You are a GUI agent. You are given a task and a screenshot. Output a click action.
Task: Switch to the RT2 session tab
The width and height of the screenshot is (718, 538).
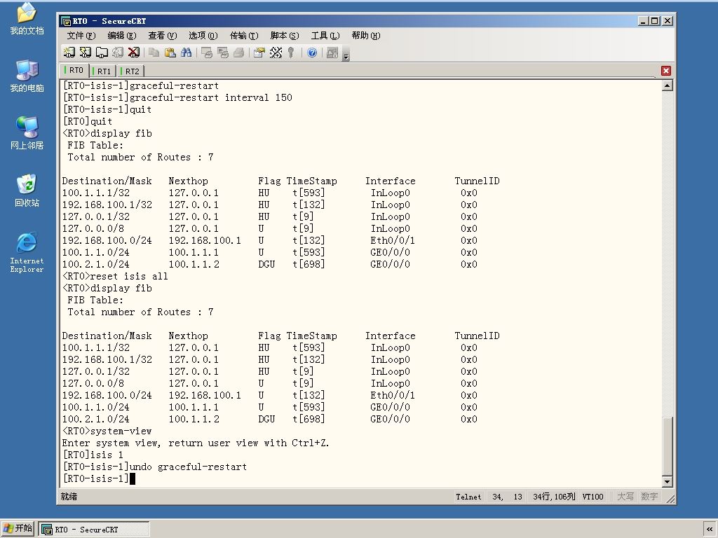click(131, 71)
